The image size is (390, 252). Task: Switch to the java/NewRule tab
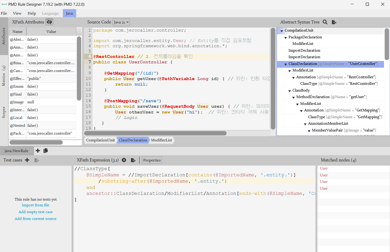[x=16, y=151]
